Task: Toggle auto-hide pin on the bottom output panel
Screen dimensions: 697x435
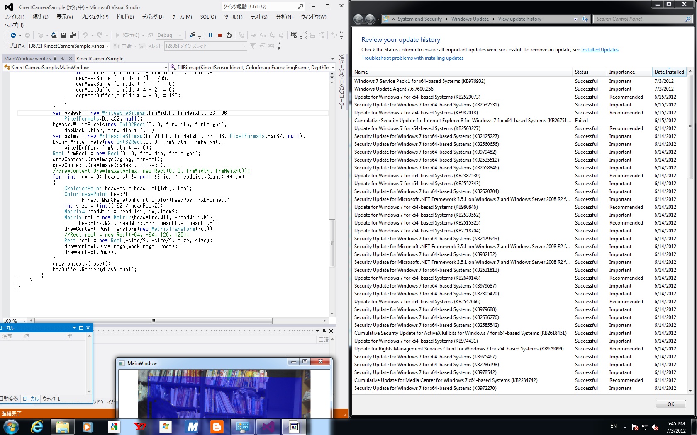Action: tap(324, 331)
